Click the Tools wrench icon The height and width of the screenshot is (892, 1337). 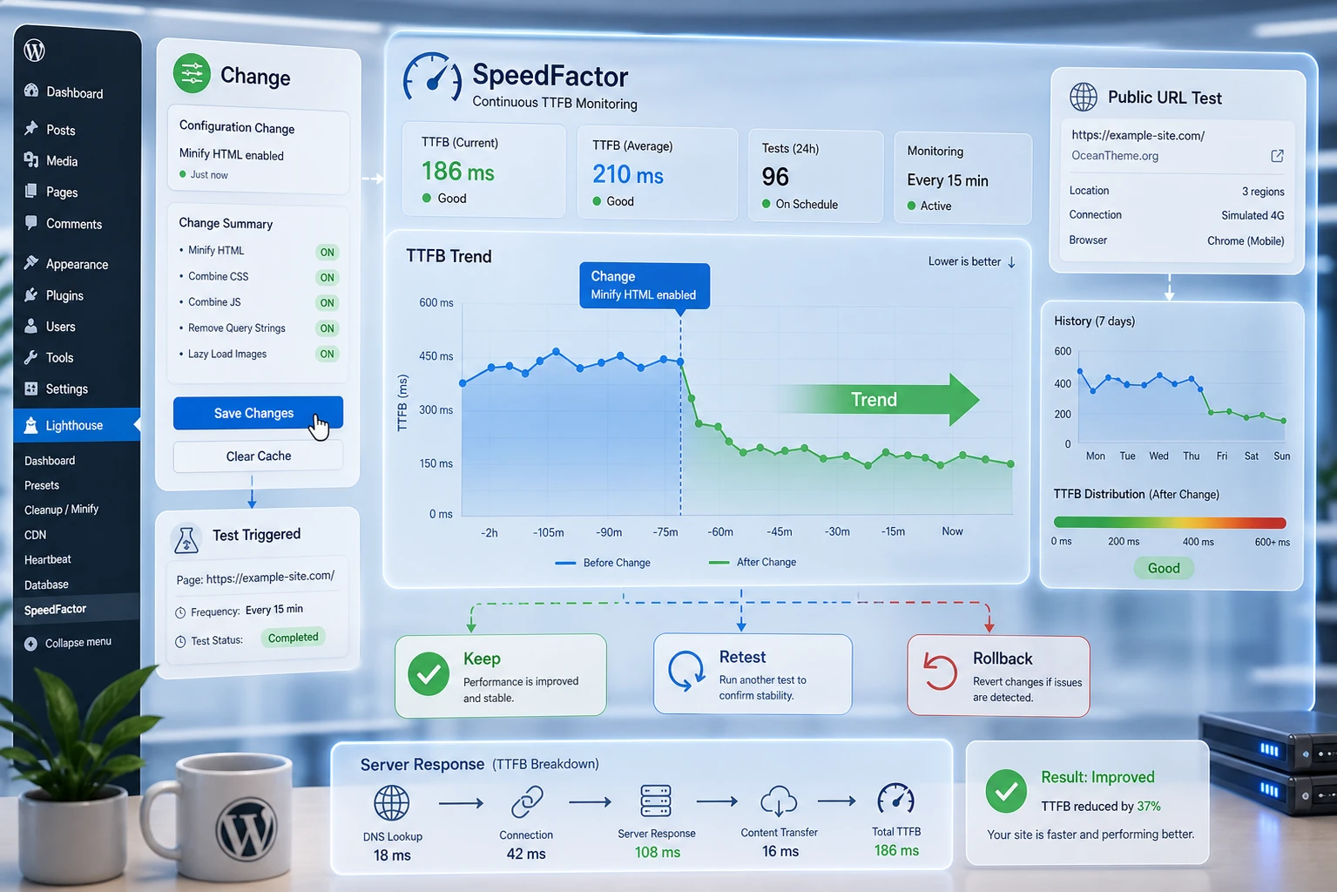click(31, 357)
